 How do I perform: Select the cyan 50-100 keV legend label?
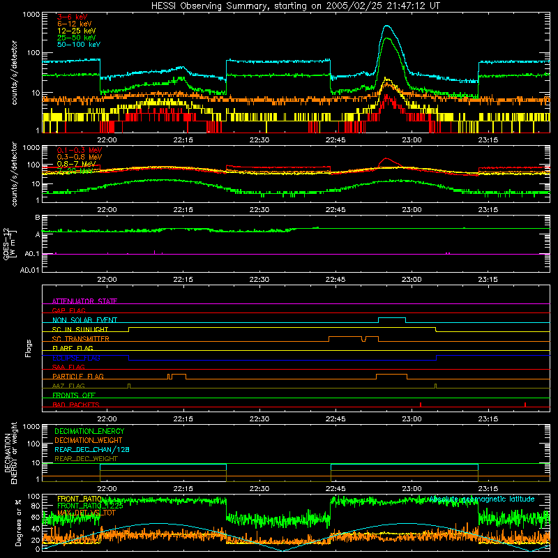point(78,45)
